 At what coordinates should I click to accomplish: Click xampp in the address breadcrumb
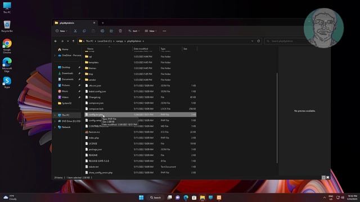119,41
